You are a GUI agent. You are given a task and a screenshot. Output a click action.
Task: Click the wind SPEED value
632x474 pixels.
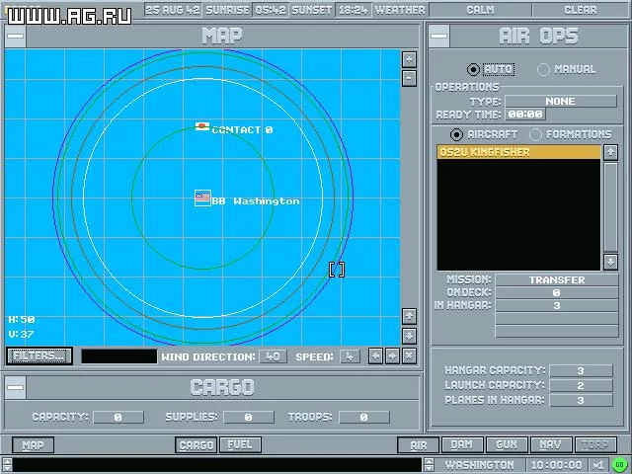point(350,356)
